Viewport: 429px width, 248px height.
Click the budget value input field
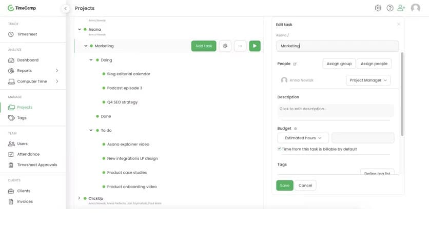click(x=363, y=138)
